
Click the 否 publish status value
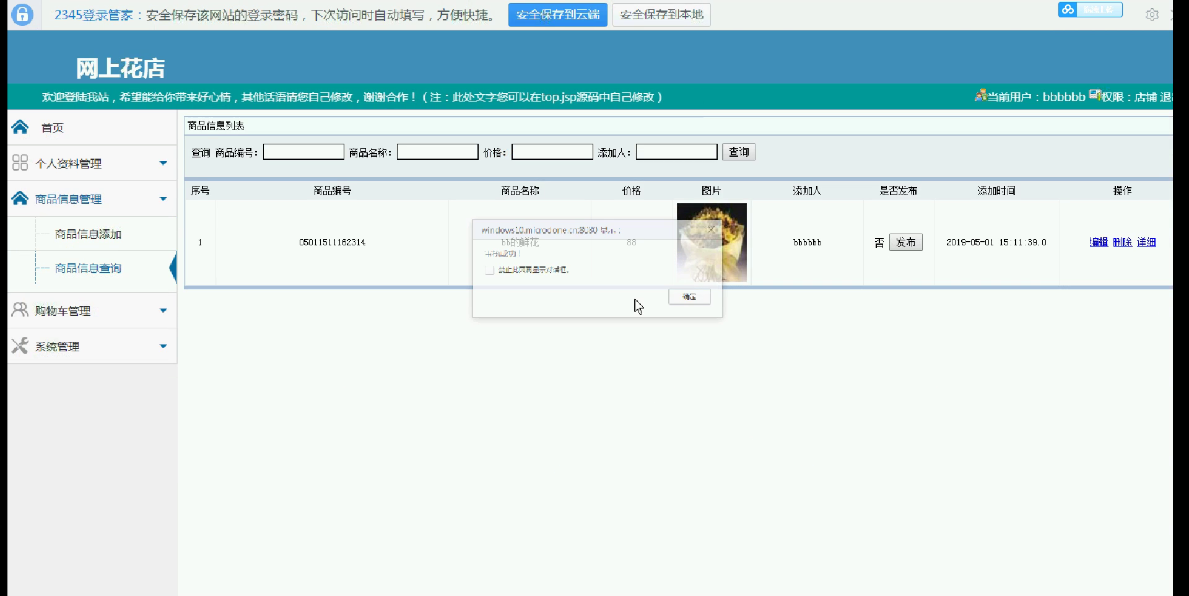click(879, 243)
